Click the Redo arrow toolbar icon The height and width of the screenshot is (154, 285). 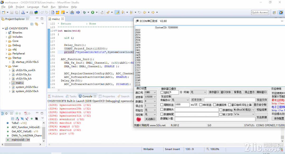coord(47,12)
